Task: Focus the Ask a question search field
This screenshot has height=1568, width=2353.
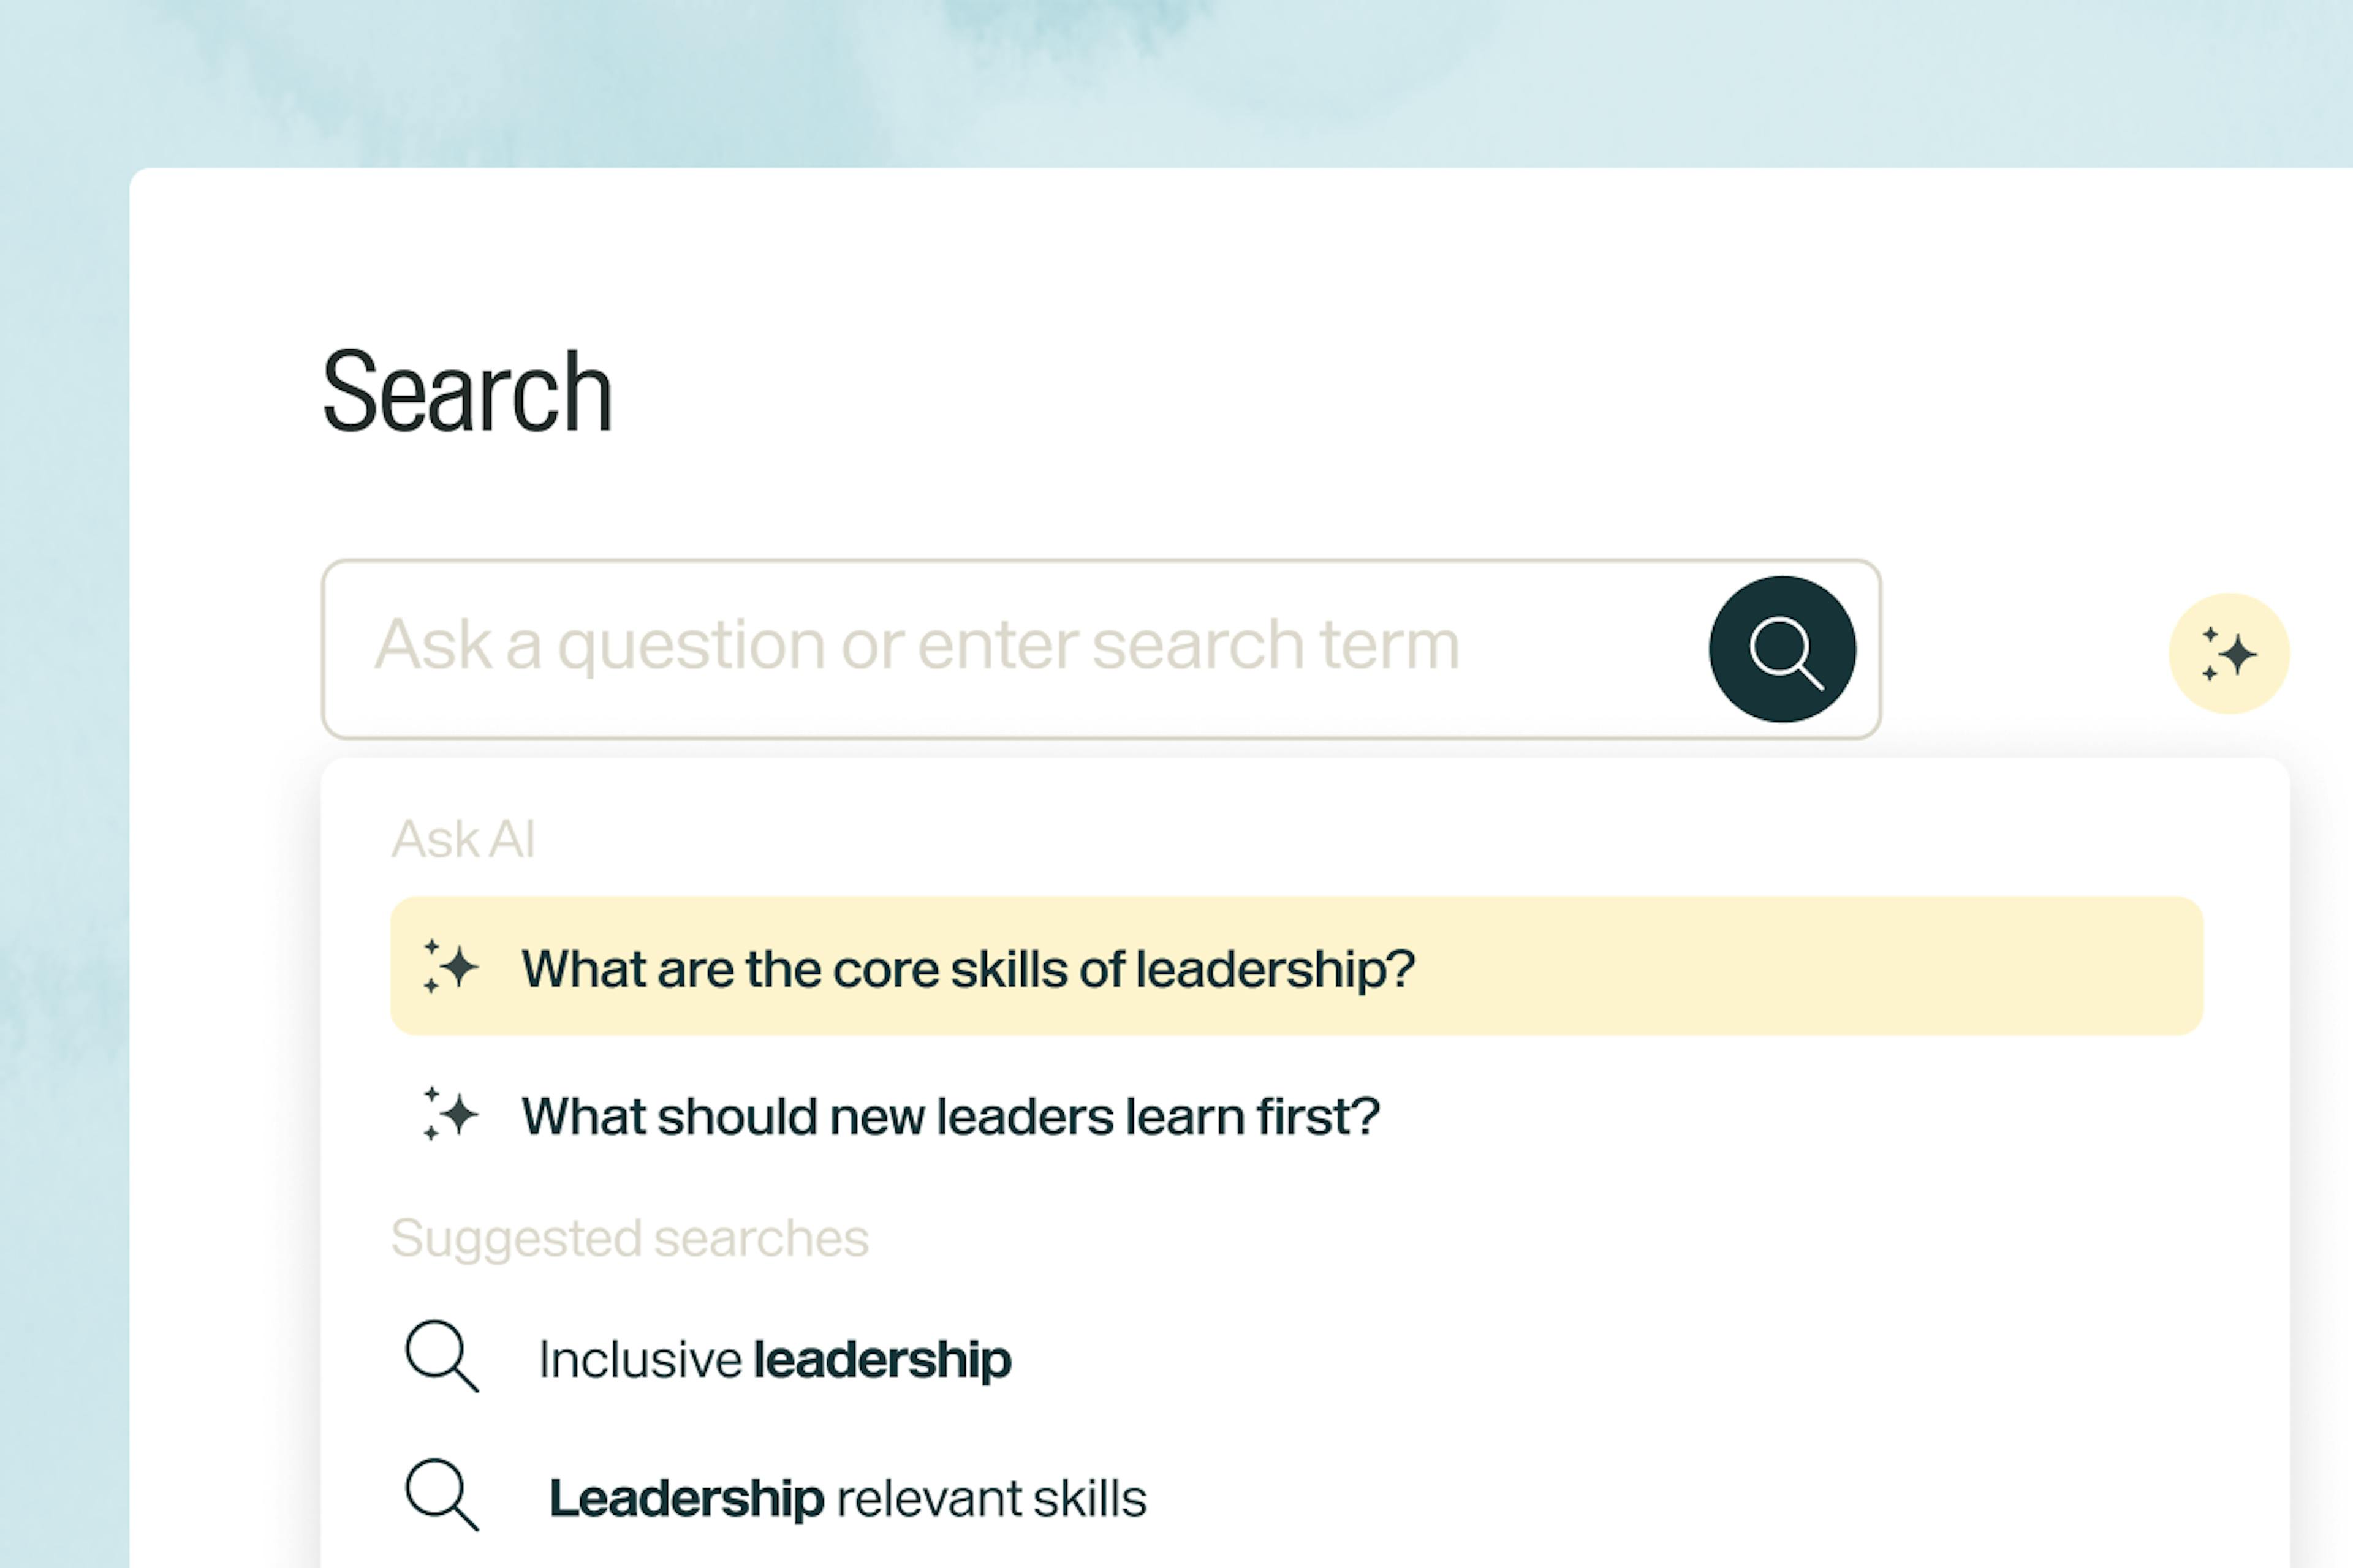Action: [1001, 646]
